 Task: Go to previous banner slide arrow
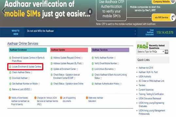(3, 11)
